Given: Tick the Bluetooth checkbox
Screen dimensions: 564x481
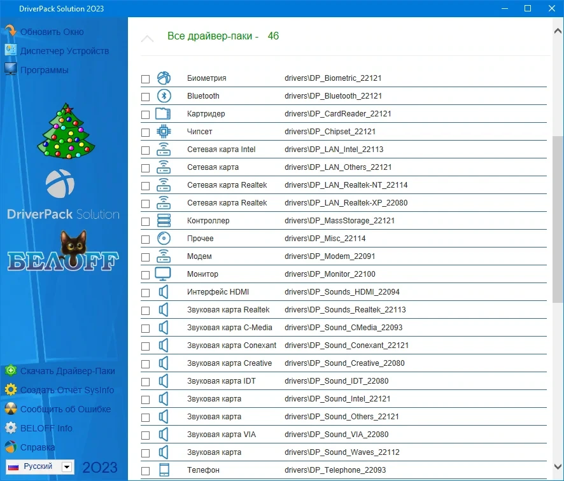Looking at the screenshot, I should click(x=145, y=97).
